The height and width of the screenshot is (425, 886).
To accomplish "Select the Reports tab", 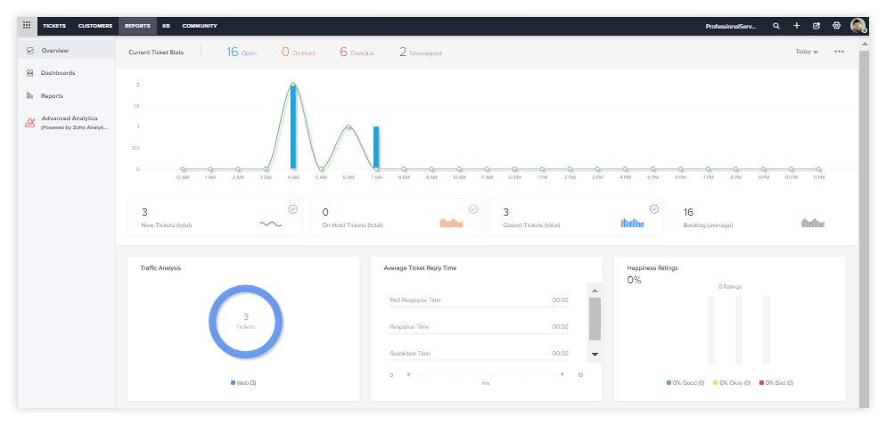I will pyautogui.click(x=137, y=26).
